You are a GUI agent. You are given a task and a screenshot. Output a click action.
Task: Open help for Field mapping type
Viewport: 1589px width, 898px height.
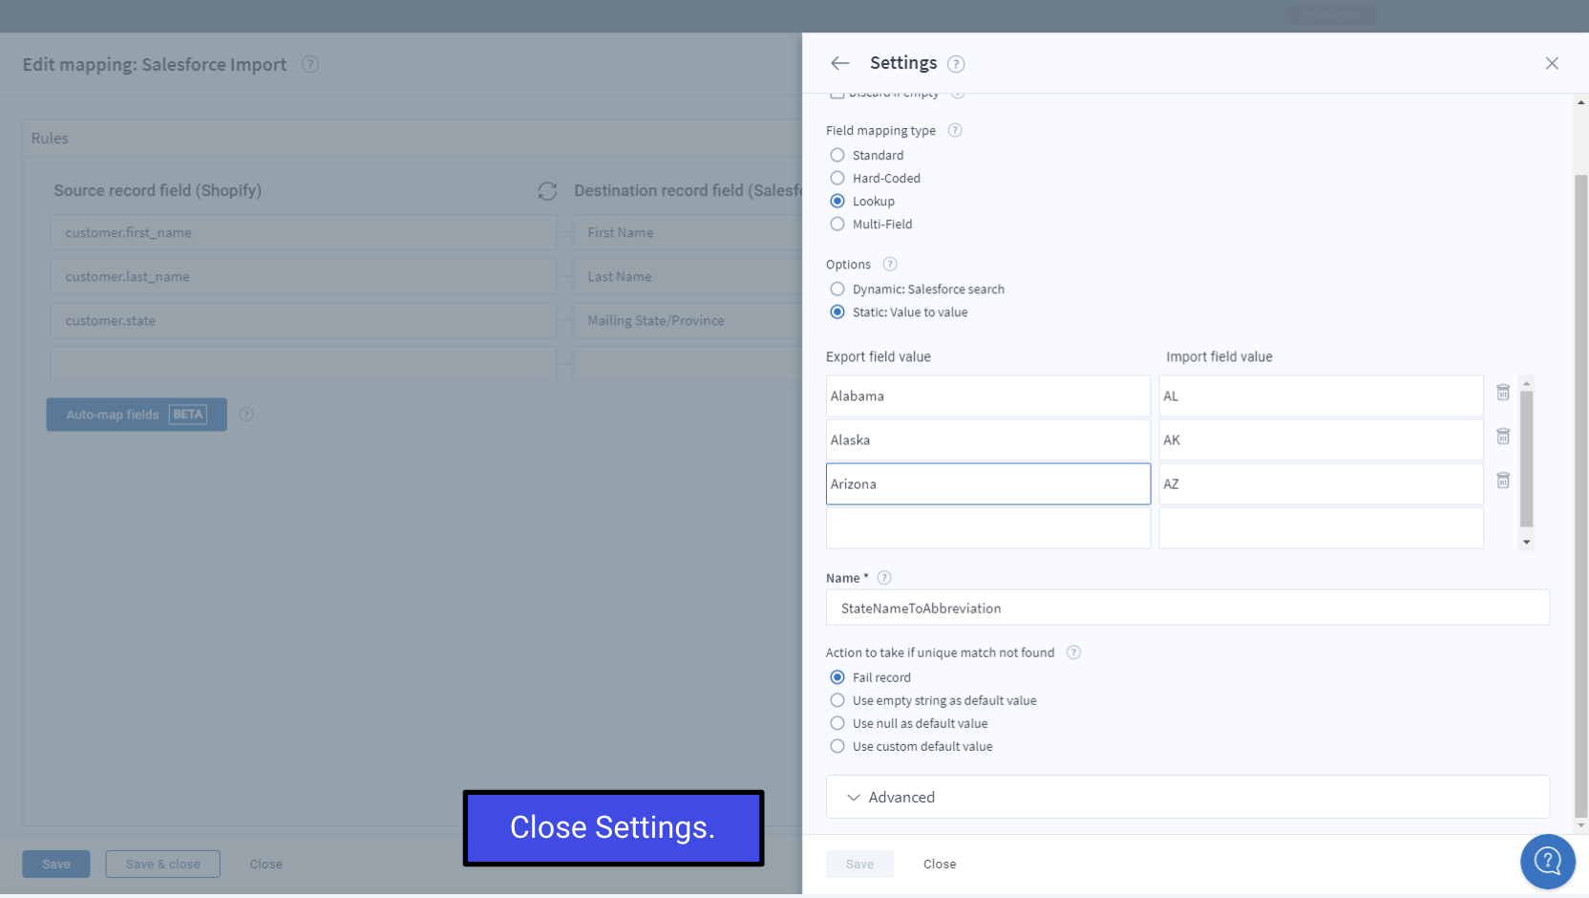(x=954, y=131)
